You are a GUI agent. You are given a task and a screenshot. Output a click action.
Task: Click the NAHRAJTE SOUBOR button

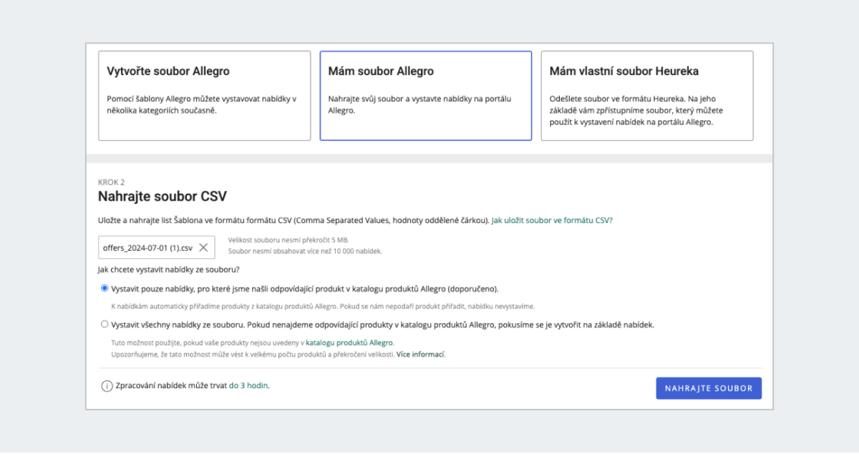tap(709, 388)
